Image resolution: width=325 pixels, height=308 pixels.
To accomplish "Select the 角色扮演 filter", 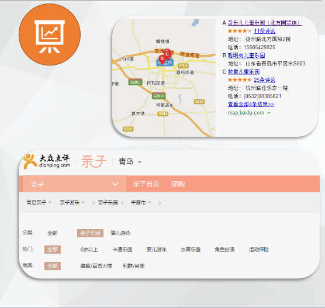I will click(x=224, y=250).
